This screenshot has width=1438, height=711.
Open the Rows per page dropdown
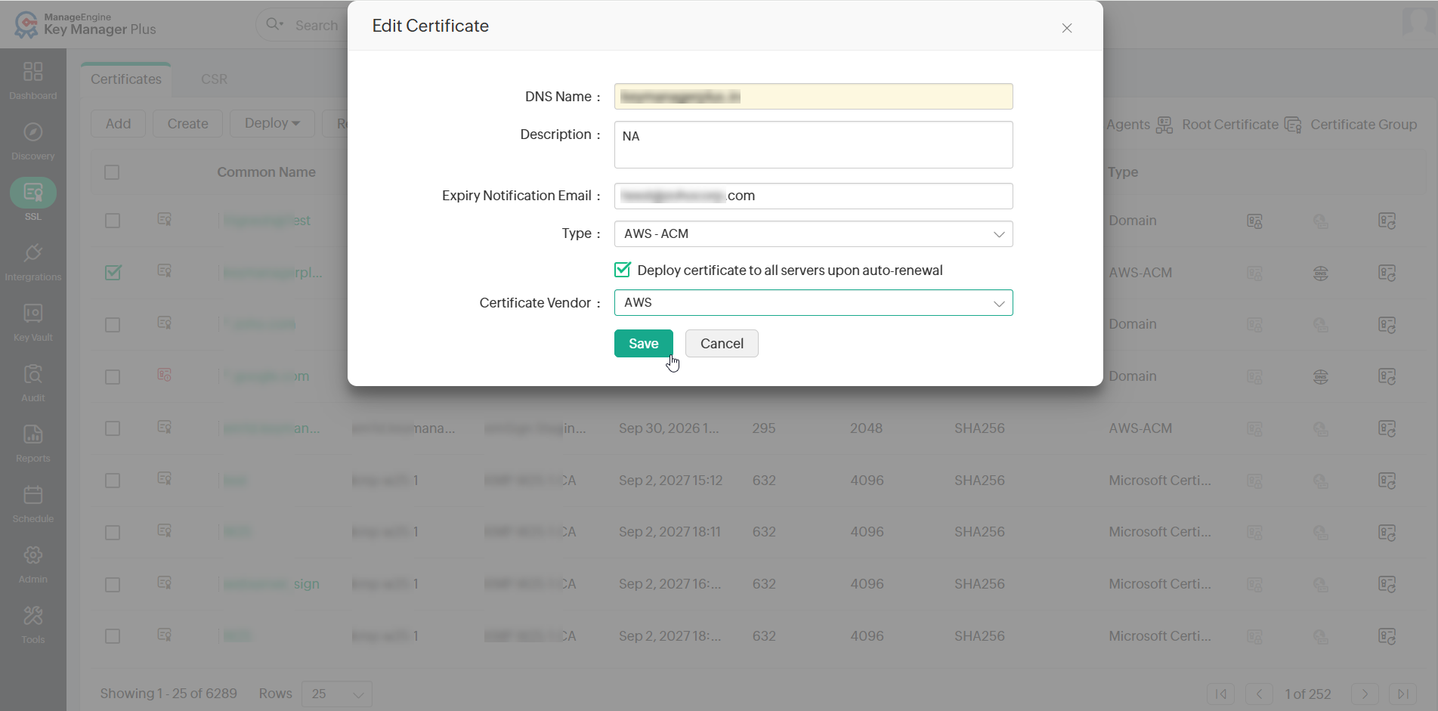tap(337, 694)
